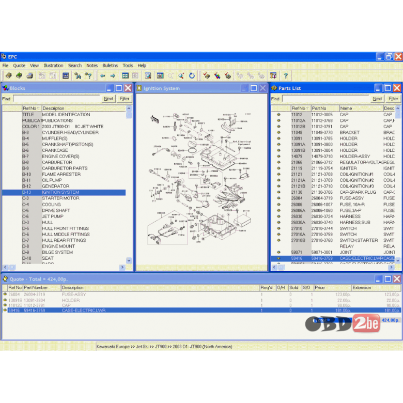Select C-3 STARTER MOTOR block
Image resolution: width=403 pixels, height=403 pixels.
[x=64, y=198]
